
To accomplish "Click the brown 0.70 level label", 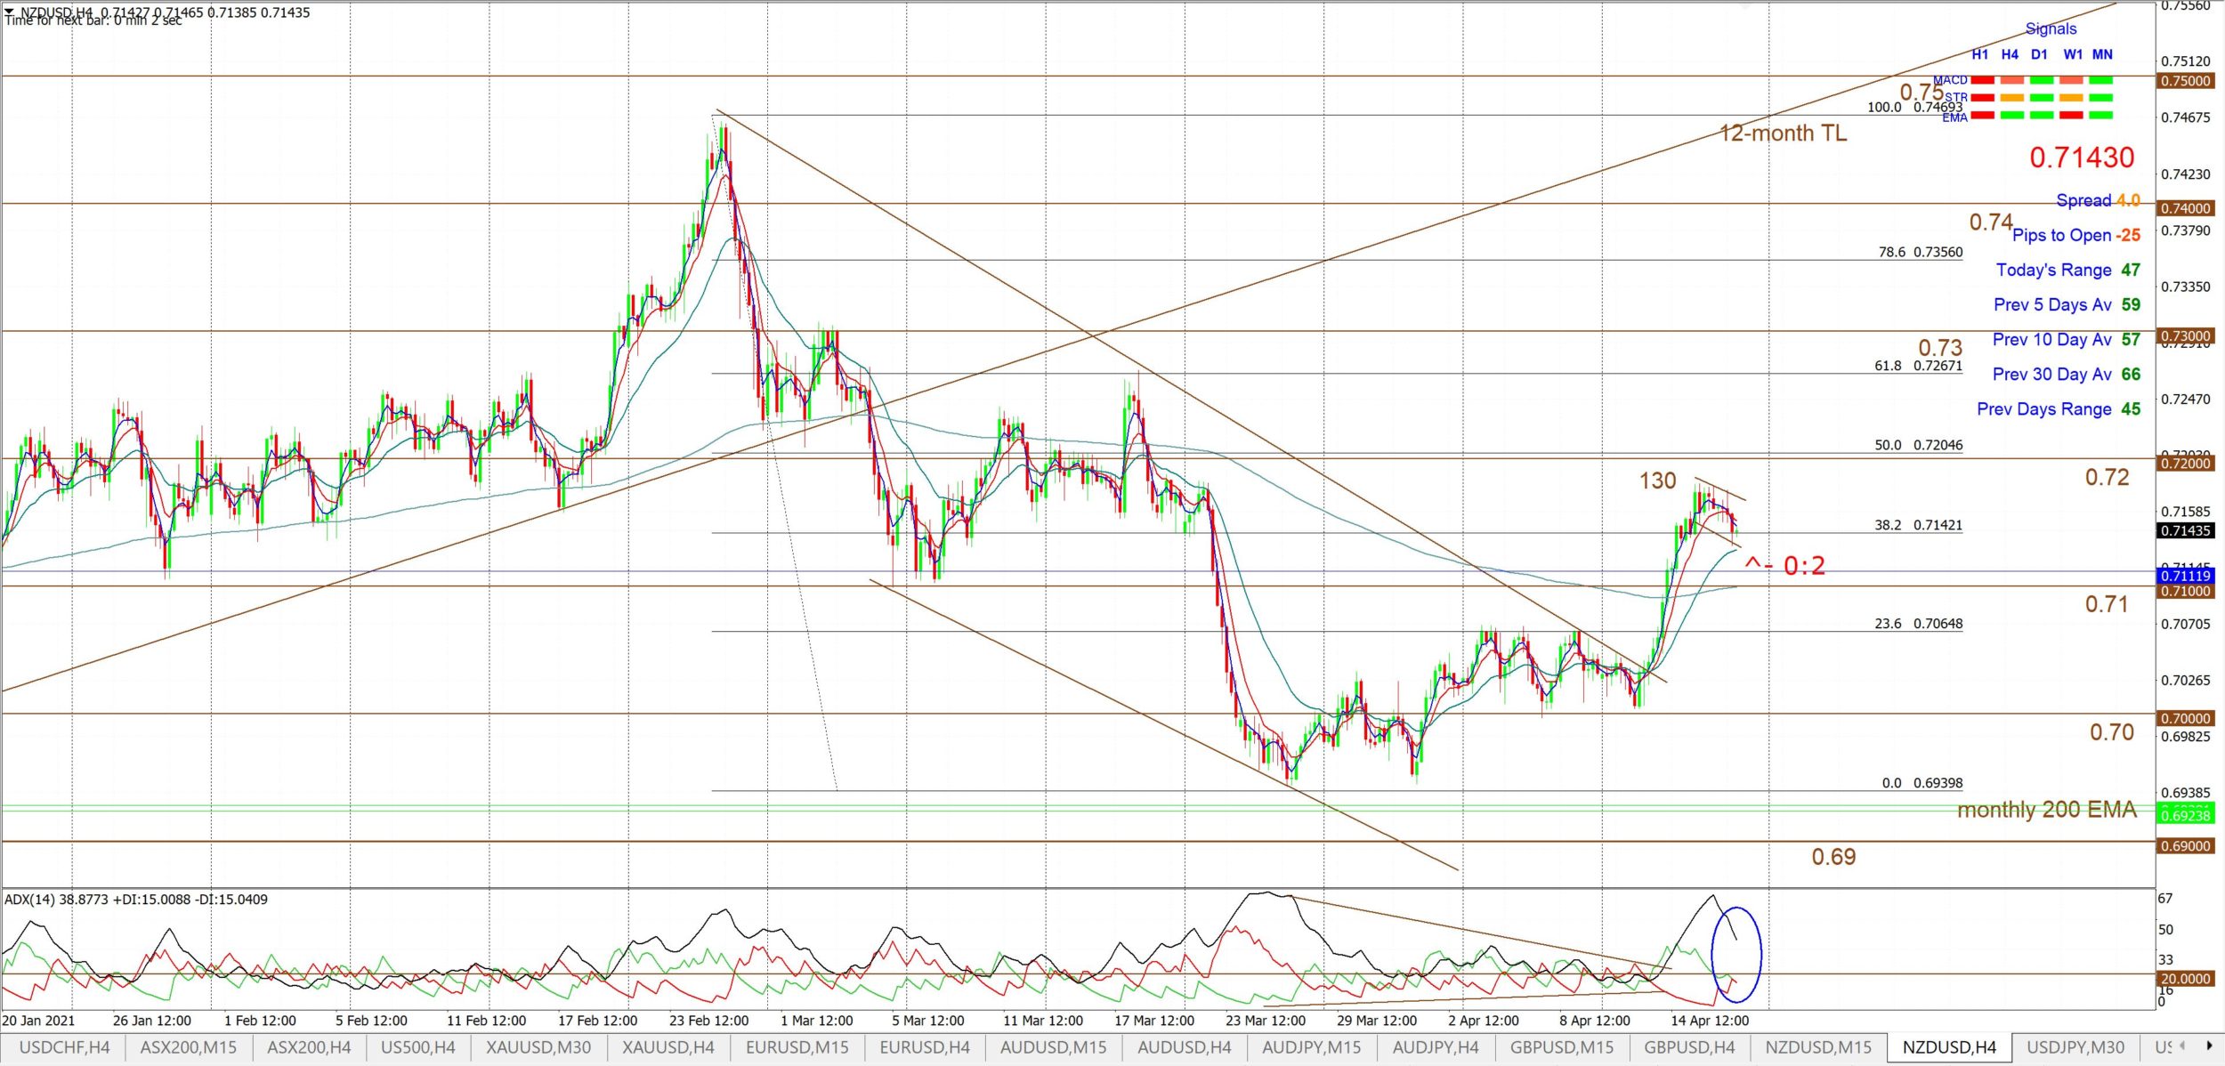I will click(2112, 732).
